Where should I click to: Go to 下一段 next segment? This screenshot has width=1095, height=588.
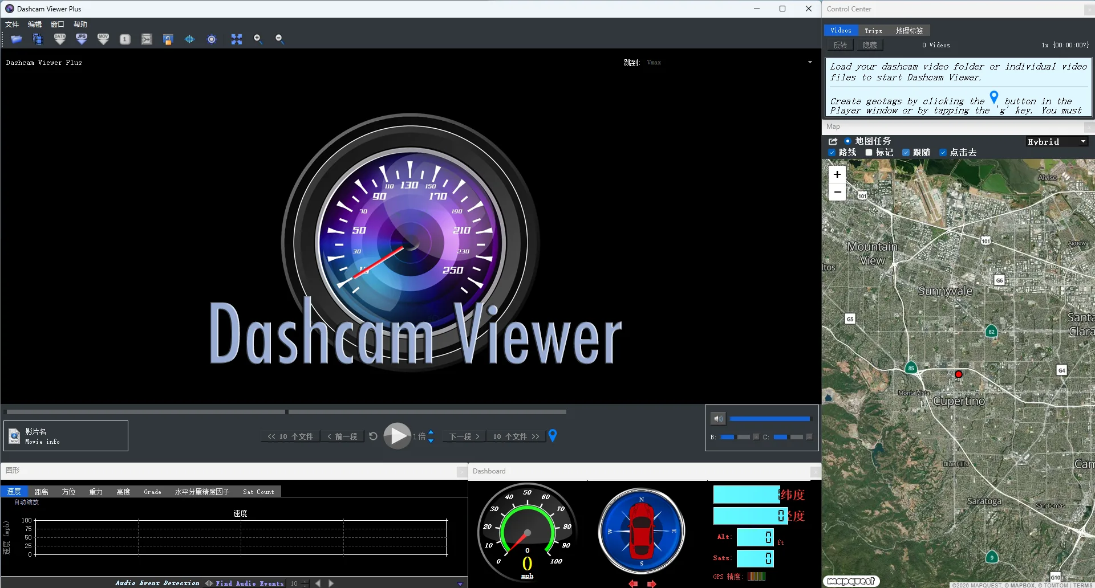[464, 436]
